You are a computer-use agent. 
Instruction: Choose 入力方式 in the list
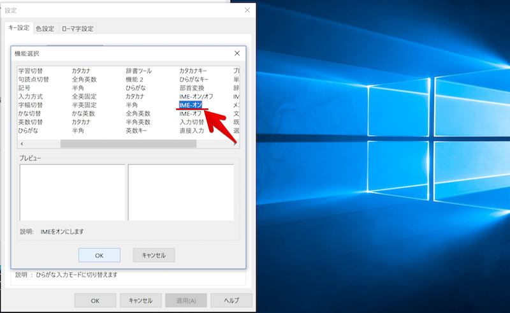(x=31, y=96)
